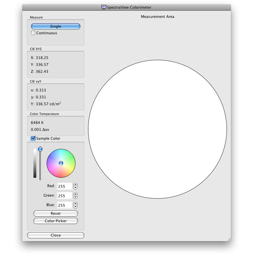Click the Red value input field
Viewport: 254px width, 254px height.
[65, 186]
